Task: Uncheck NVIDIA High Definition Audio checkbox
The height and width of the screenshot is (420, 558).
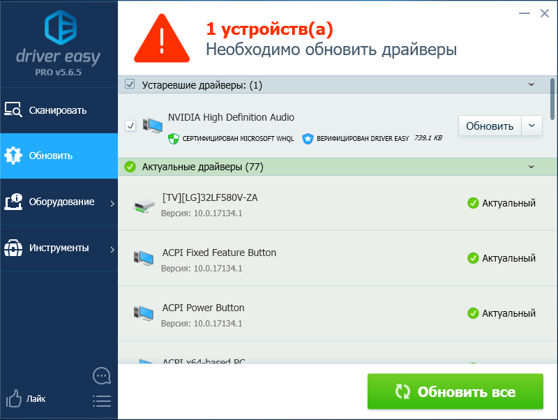Action: point(130,126)
